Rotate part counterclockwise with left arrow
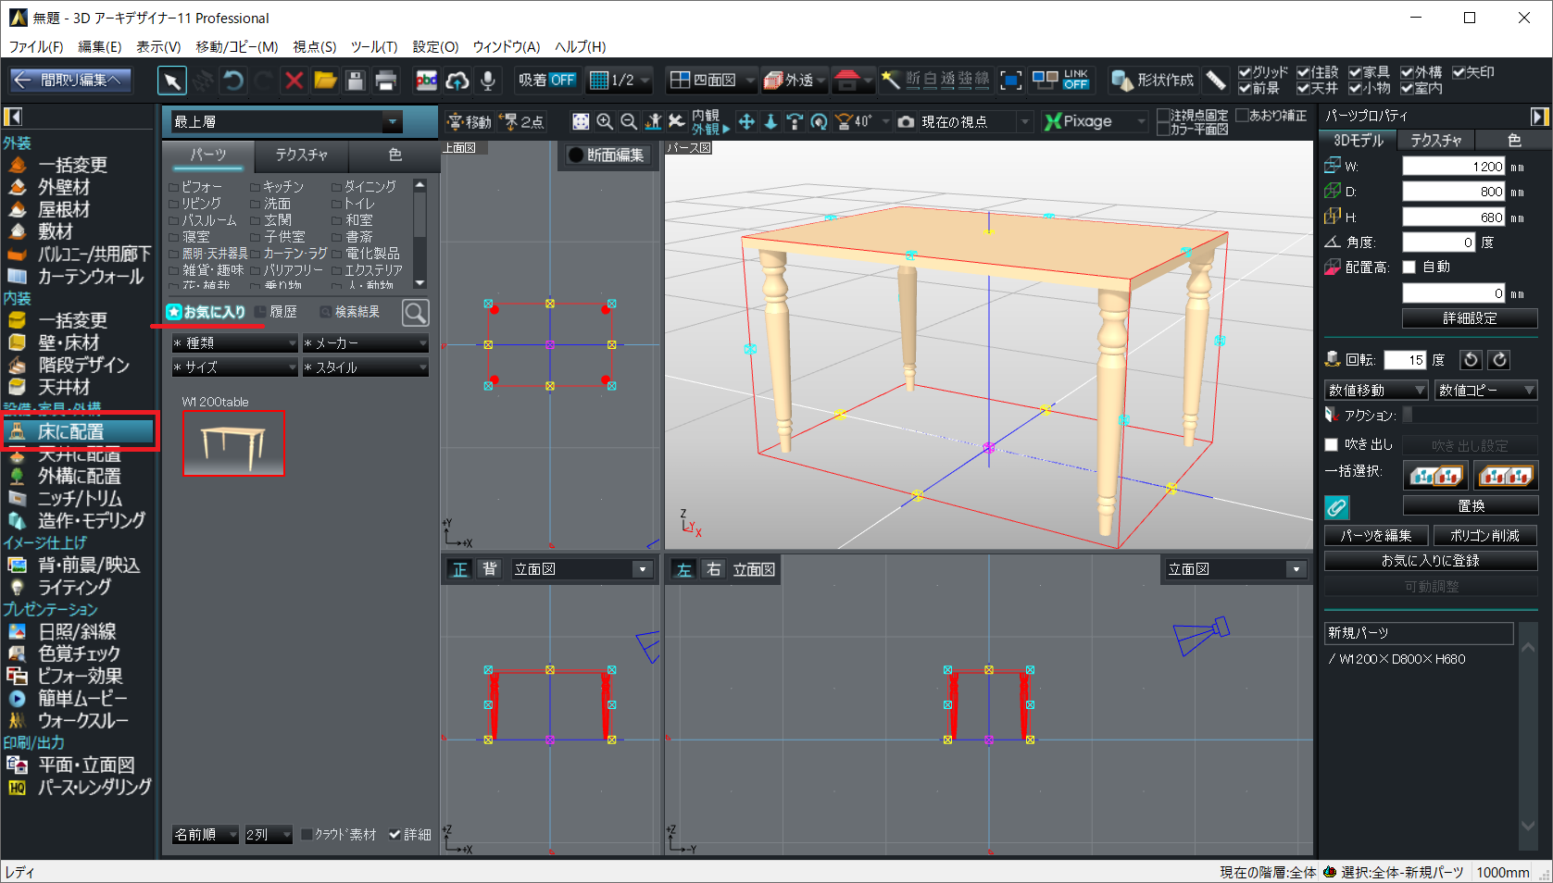The image size is (1553, 883). coord(1471,360)
